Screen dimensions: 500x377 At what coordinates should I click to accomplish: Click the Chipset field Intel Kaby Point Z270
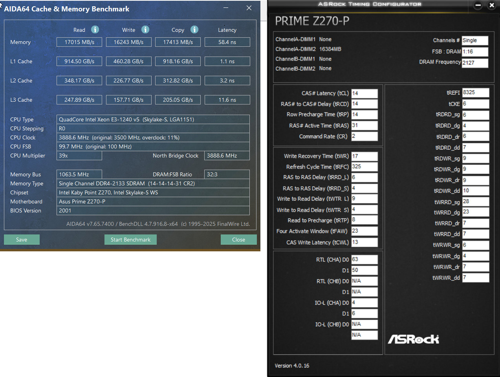153,192
